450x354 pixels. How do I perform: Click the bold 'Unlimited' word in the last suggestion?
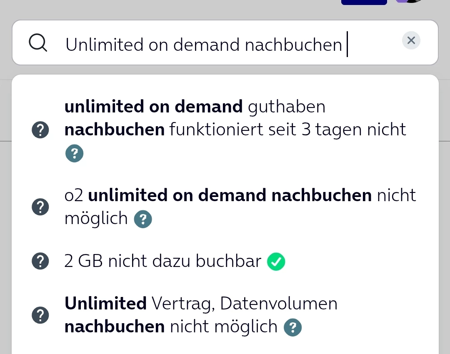105,304
